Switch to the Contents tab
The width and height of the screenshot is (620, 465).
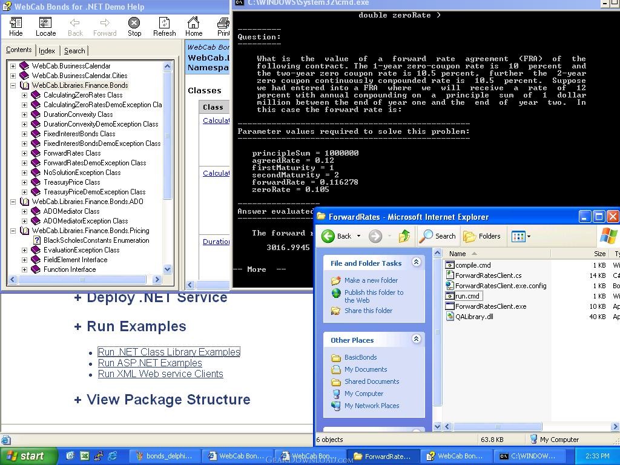19,50
